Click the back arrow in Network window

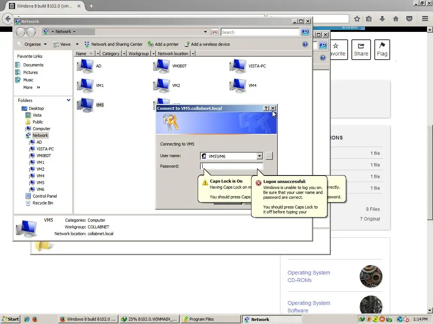point(20,32)
